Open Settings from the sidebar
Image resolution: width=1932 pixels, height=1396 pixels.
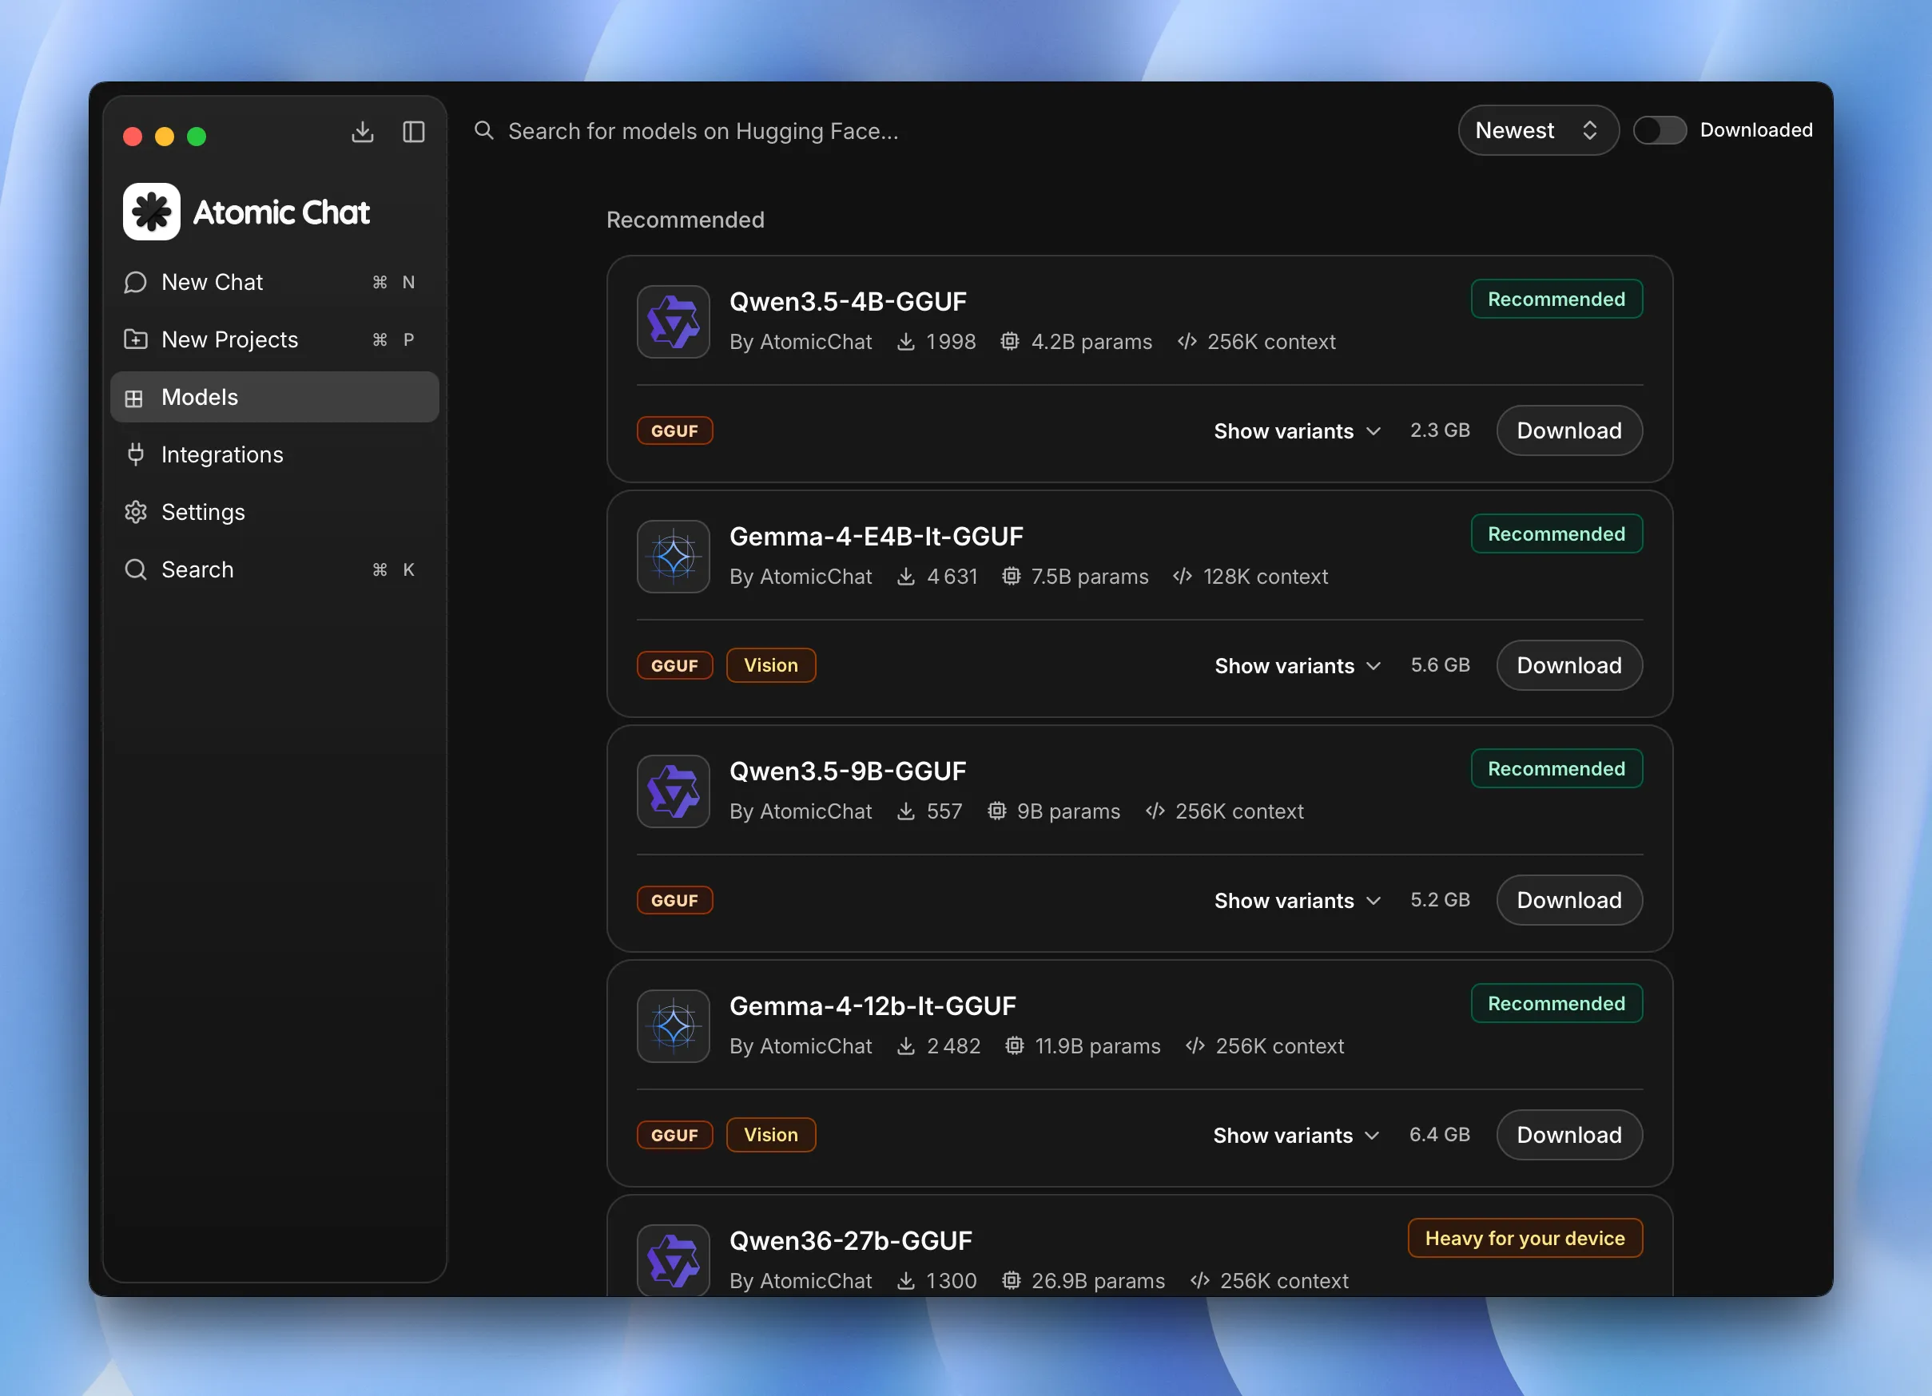coord(274,512)
